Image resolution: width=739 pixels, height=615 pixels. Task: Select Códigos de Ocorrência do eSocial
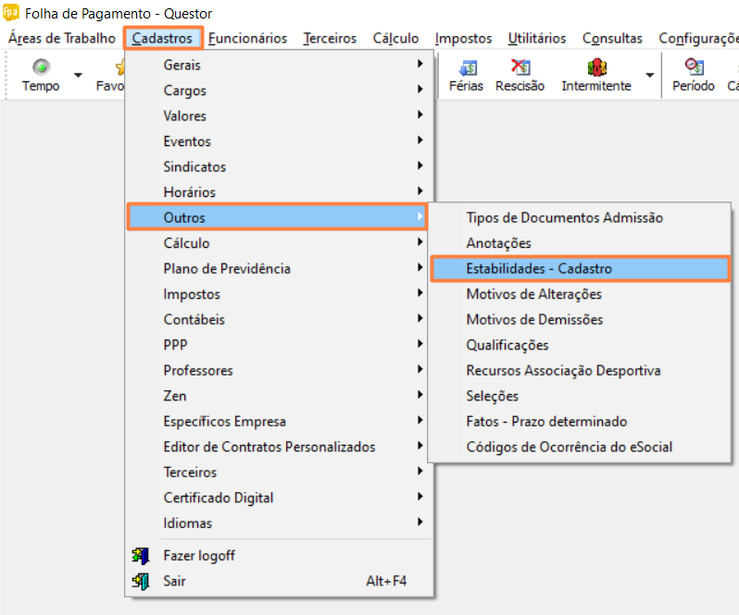point(569,447)
